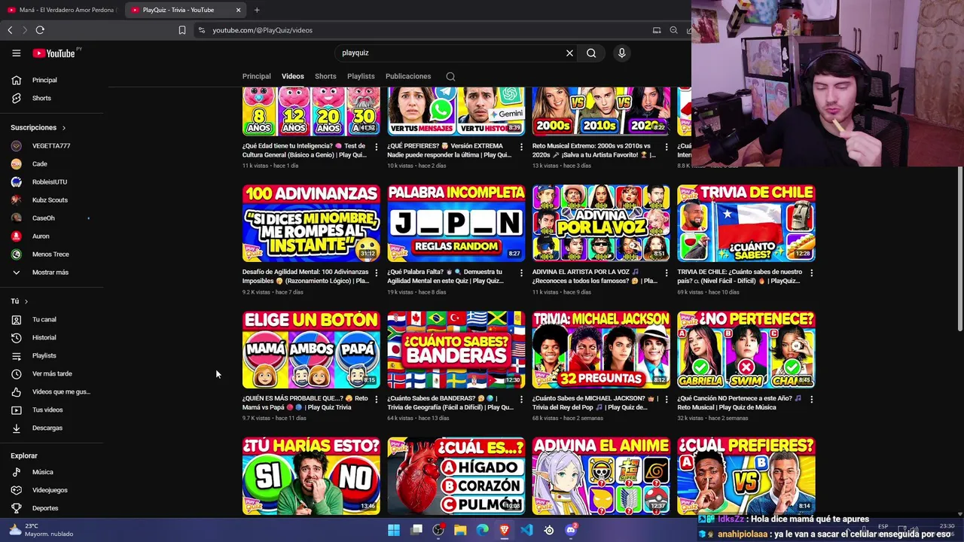Open a new browser tab
964x542 pixels.
coord(257,10)
